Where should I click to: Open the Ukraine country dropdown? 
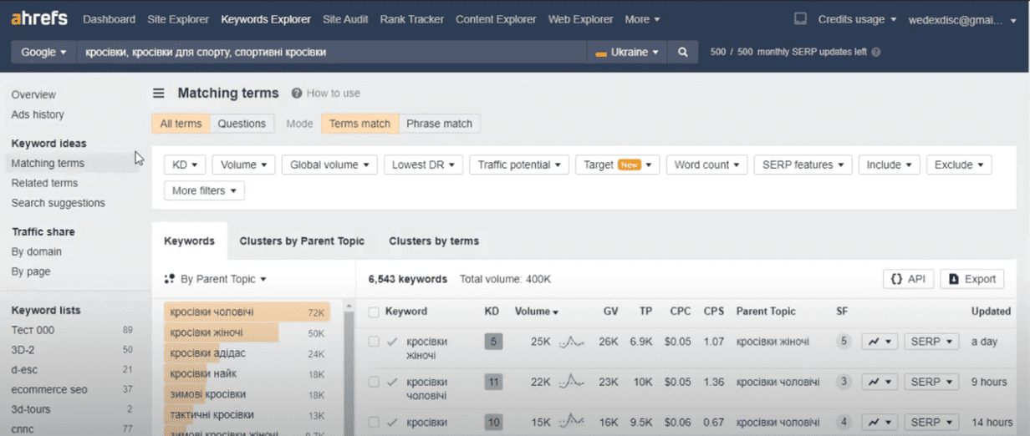pyautogui.click(x=627, y=52)
